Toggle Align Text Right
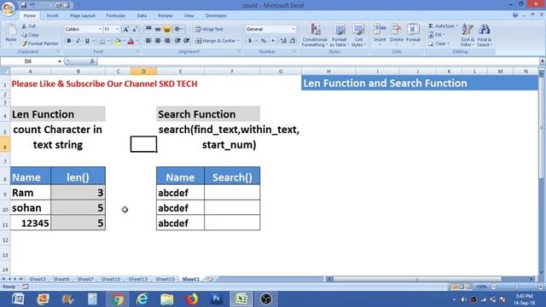This screenshot has width=546, height=307. click(167, 41)
